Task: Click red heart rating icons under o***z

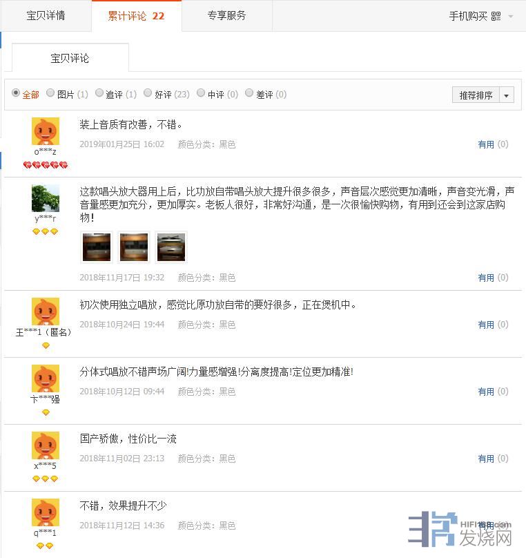Action: [x=45, y=165]
